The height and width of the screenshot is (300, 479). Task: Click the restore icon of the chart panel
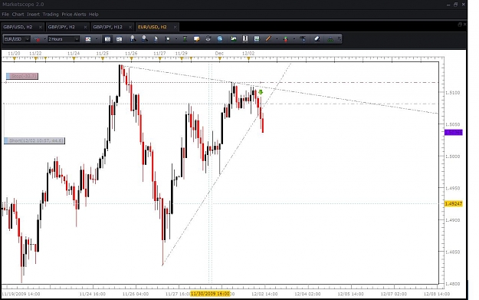(x=459, y=25)
